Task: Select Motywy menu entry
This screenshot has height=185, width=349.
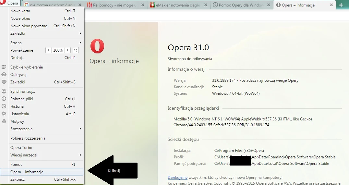Action: [42, 121]
